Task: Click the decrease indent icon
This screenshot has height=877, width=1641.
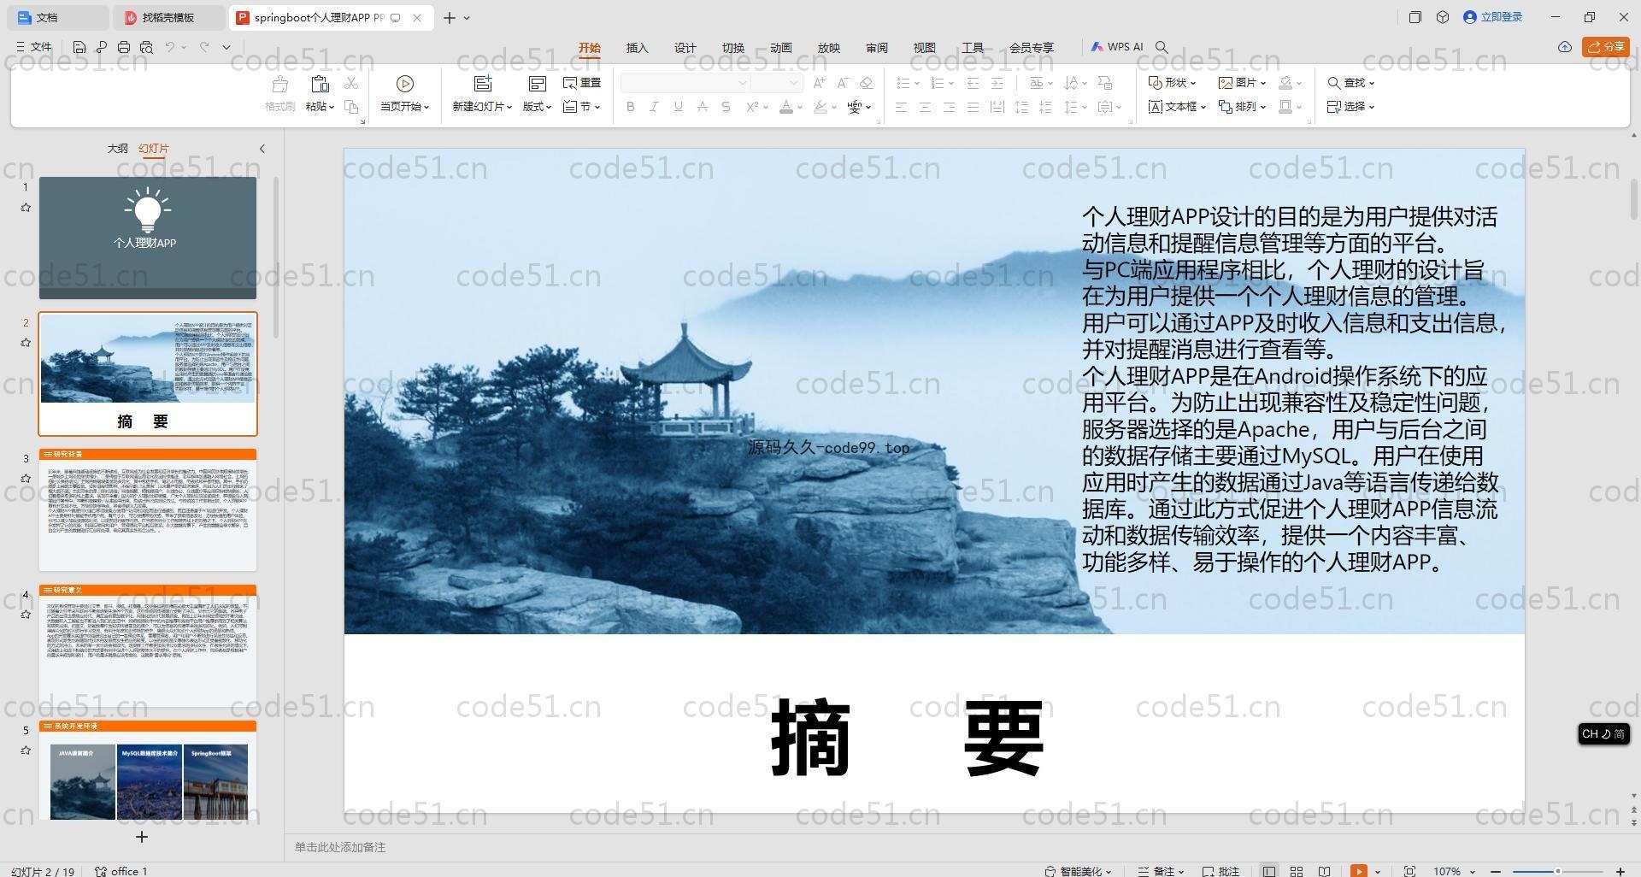Action: pyautogui.click(x=973, y=83)
